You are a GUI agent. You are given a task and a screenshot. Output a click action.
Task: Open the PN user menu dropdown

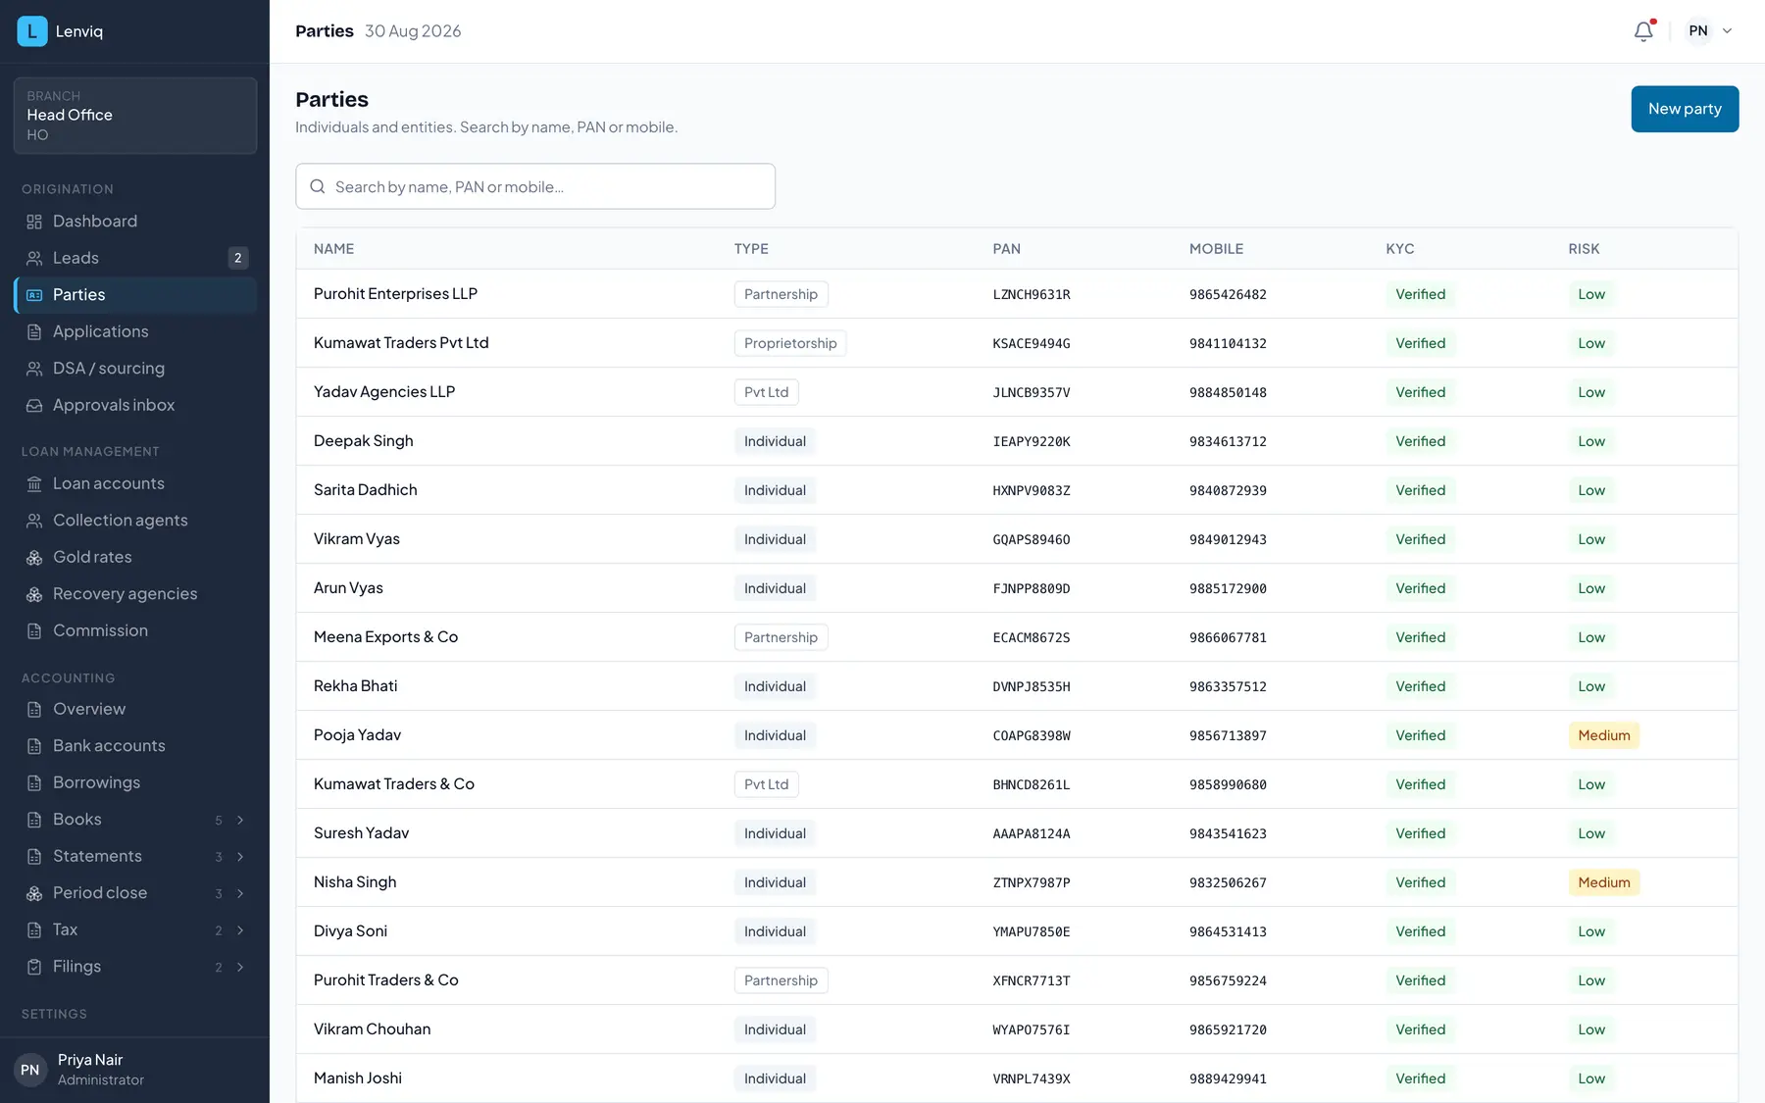pyautogui.click(x=1710, y=31)
